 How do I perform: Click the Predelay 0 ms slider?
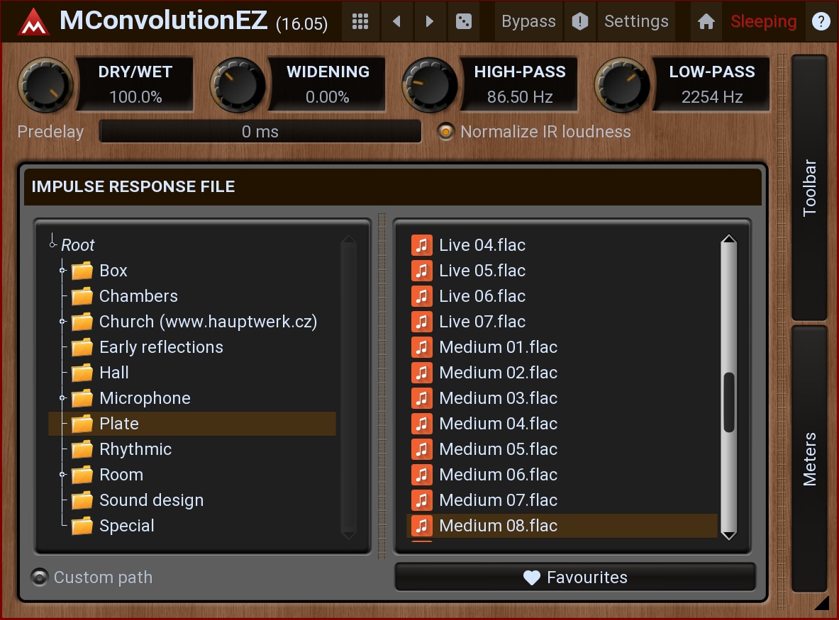pos(260,132)
